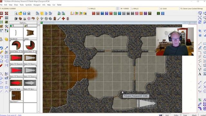Screen dimensions: 206x116
Task: Open the Edit menu
Action: point(5,5)
